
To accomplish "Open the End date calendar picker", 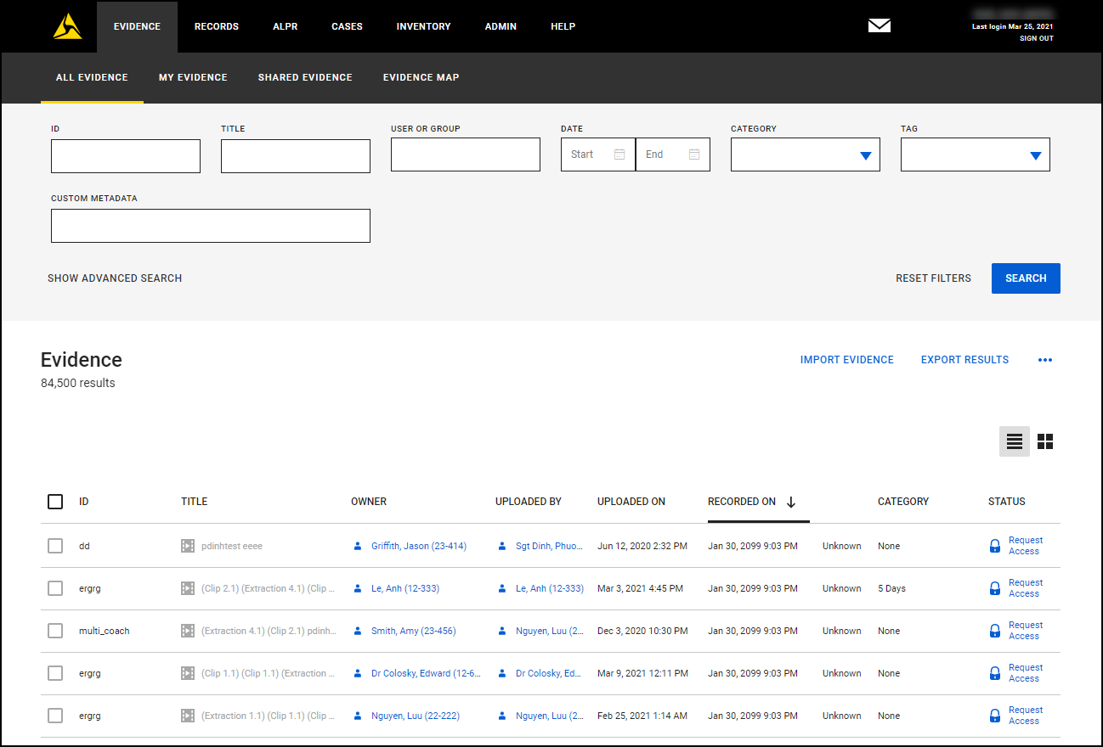I will pyautogui.click(x=697, y=154).
